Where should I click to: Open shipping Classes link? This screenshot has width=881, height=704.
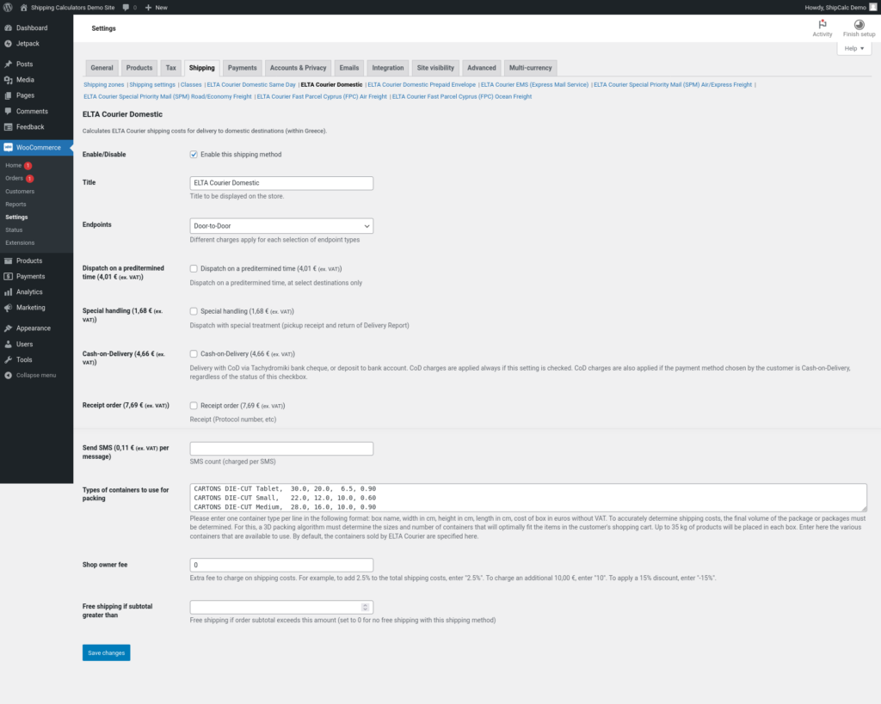pos(191,85)
